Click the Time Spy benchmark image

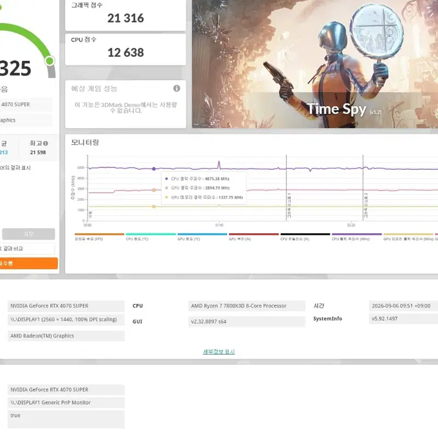click(x=315, y=64)
